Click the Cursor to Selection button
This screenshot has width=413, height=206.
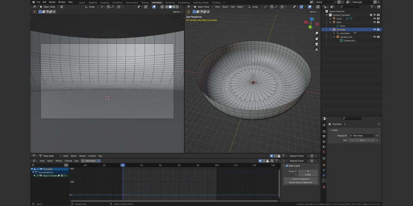click(300, 179)
